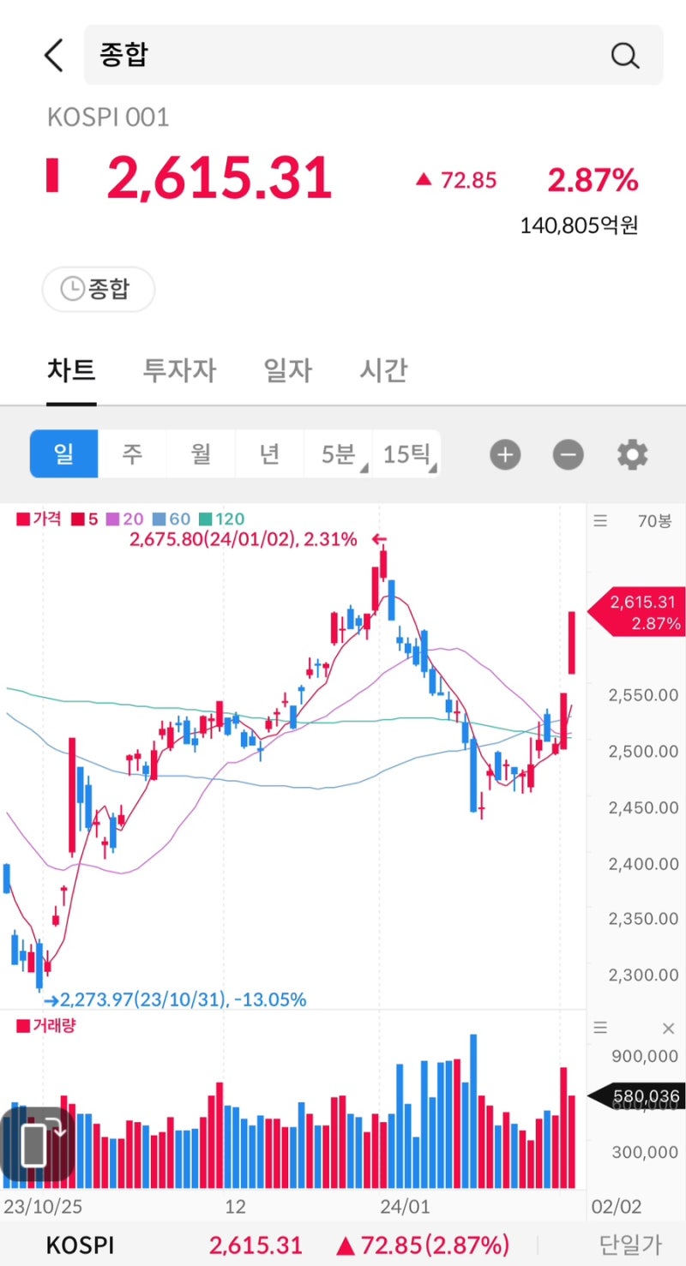
Task: Open search with the magnifier icon
Action: 625,55
